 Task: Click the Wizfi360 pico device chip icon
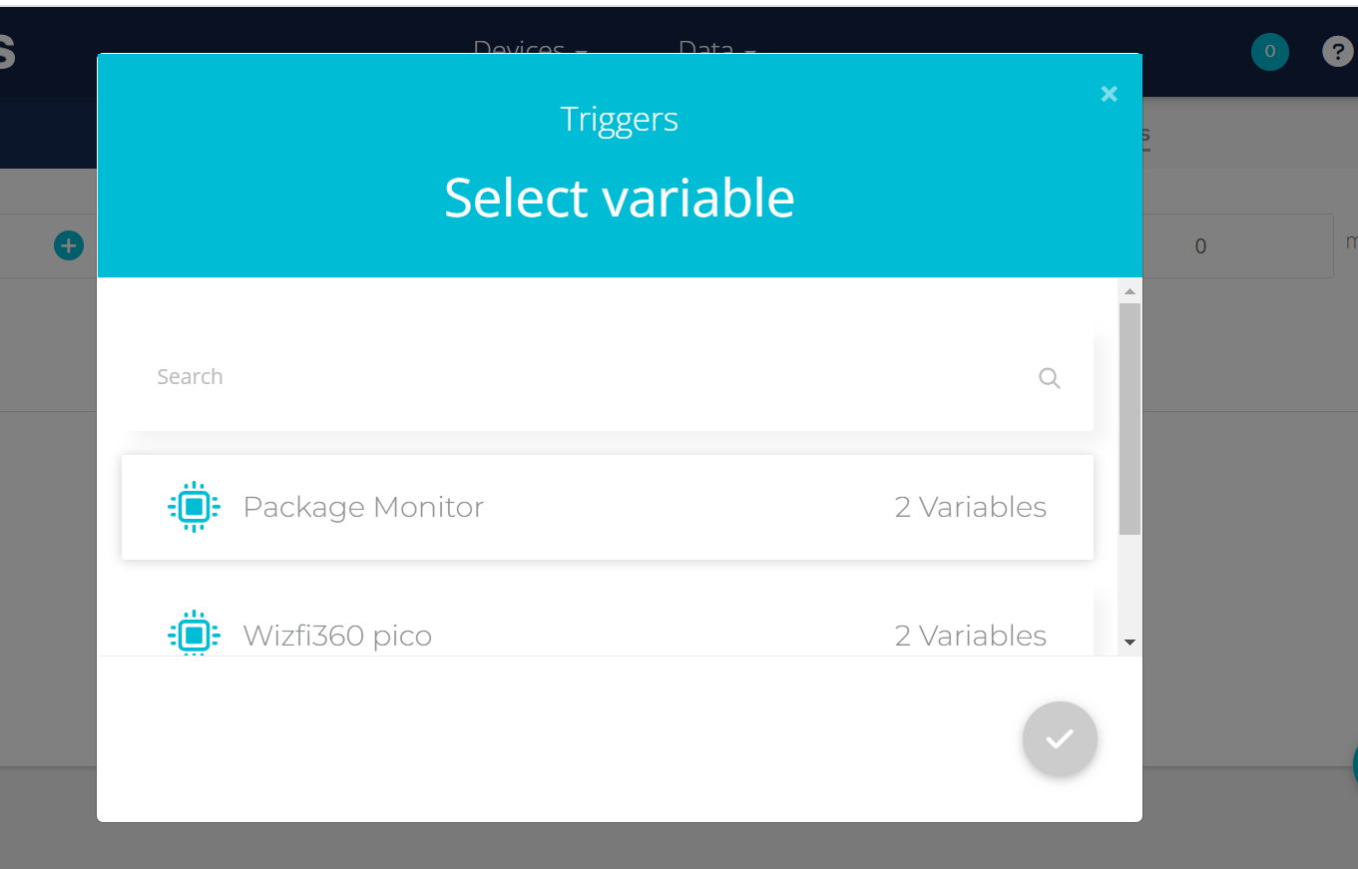tap(194, 634)
